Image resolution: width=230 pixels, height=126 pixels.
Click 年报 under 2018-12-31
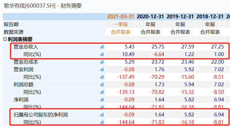point(210,24)
